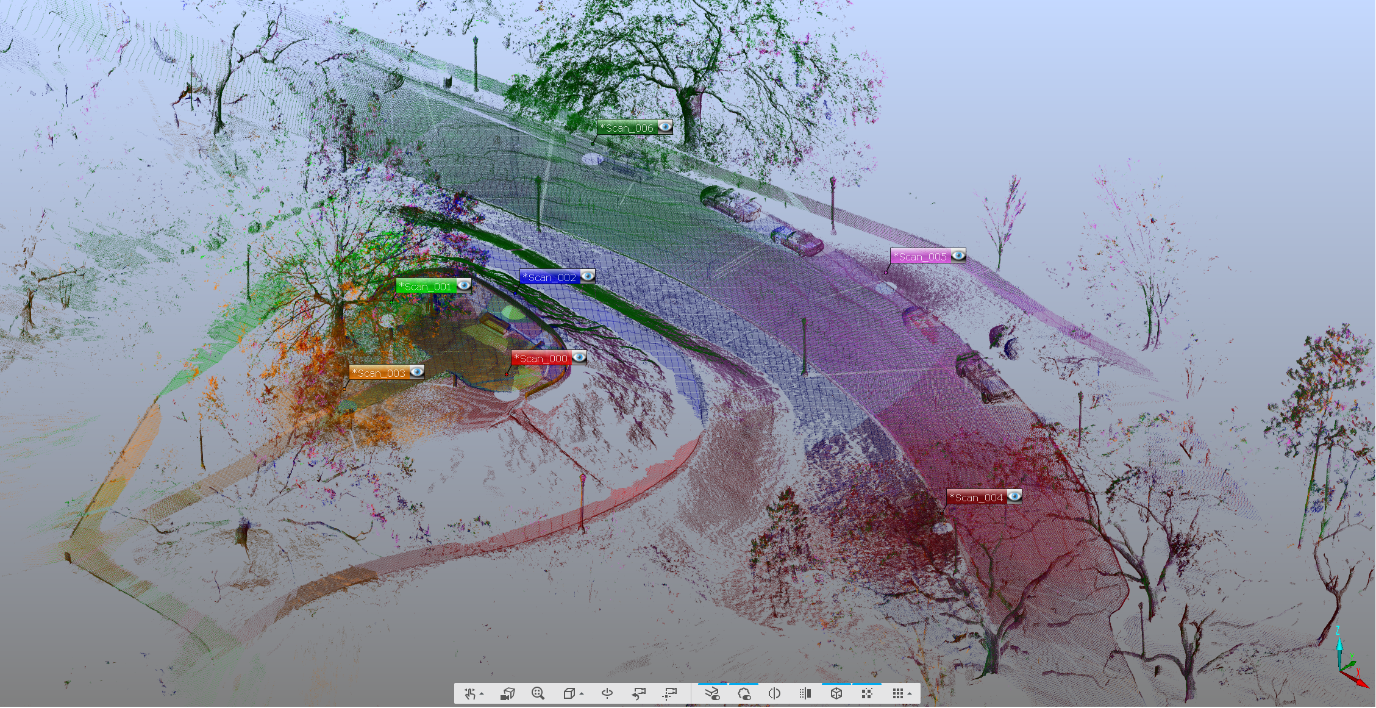
Task: Select the Scan_003 orange label
Action: [379, 373]
